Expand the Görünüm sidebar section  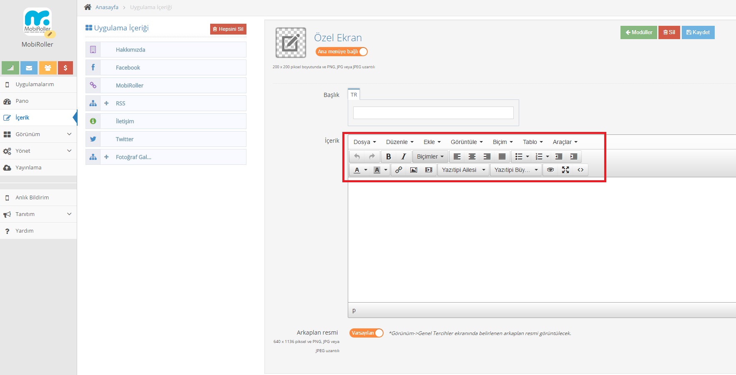38,134
